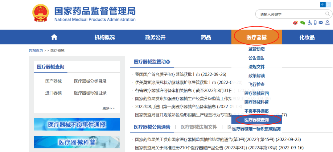
Task: Select 医疗器械唯一标识集成服务 in dropdown
Action: coord(257,129)
